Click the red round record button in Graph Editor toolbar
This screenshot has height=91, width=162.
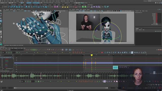[x=102, y=53]
